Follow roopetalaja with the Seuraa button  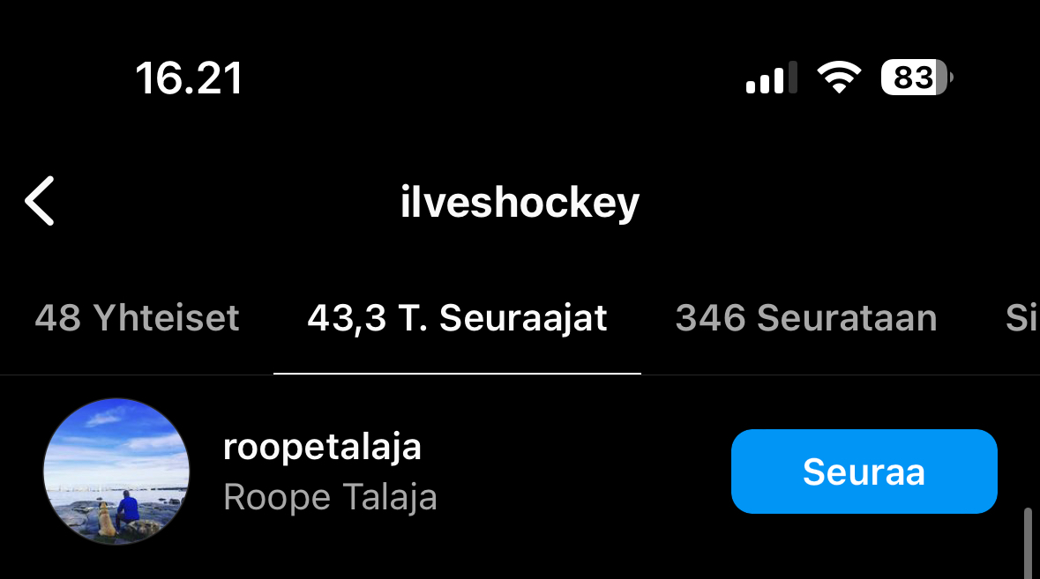[x=864, y=471]
